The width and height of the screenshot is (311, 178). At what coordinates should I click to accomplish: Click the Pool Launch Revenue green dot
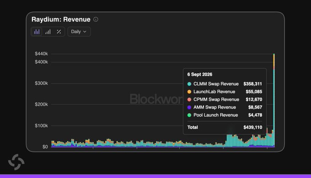pyautogui.click(x=189, y=115)
